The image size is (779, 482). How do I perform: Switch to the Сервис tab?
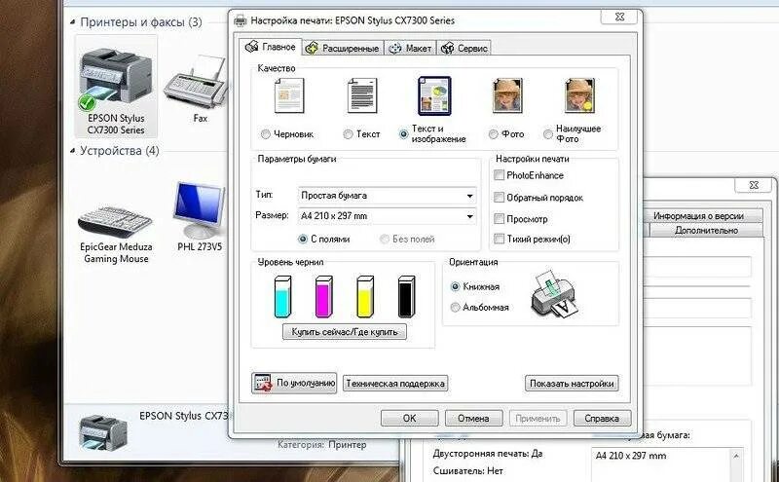point(464,49)
